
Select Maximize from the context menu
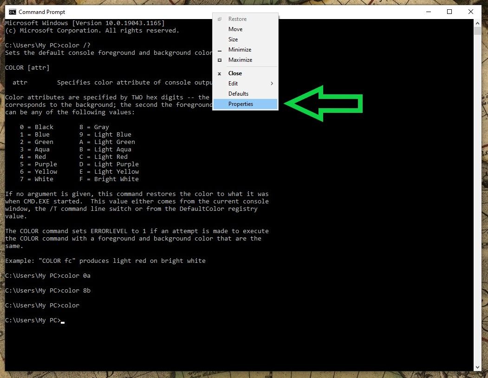click(x=240, y=60)
